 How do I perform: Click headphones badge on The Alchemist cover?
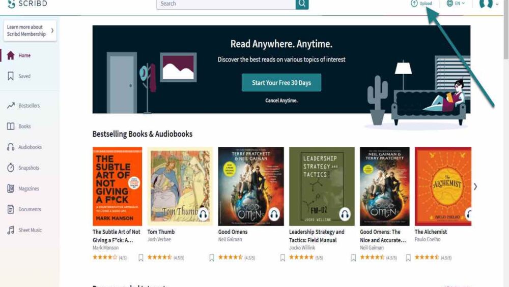[x=468, y=214]
